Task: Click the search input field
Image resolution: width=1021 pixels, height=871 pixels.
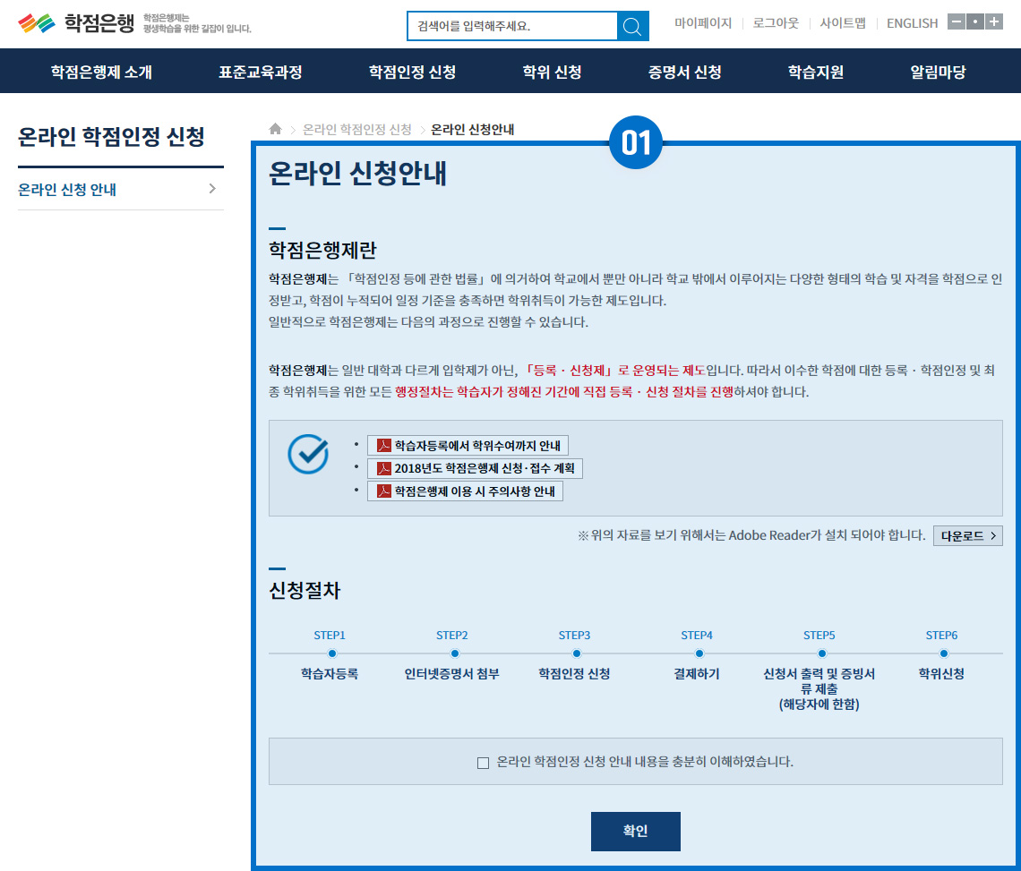Action: (x=511, y=26)
